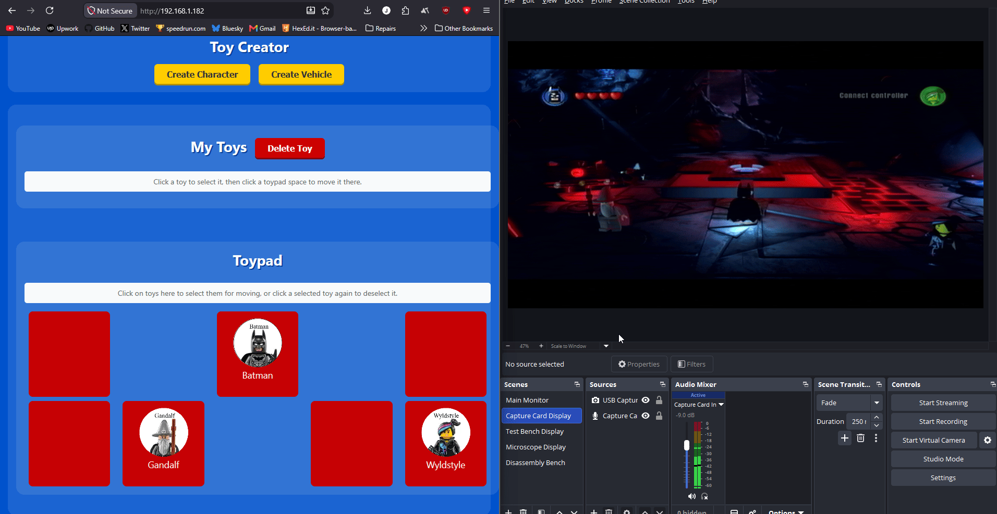The width and height of the screenshot is (997, 514).
Task: Click the transition Duration value field
Action: pos(858,421)
